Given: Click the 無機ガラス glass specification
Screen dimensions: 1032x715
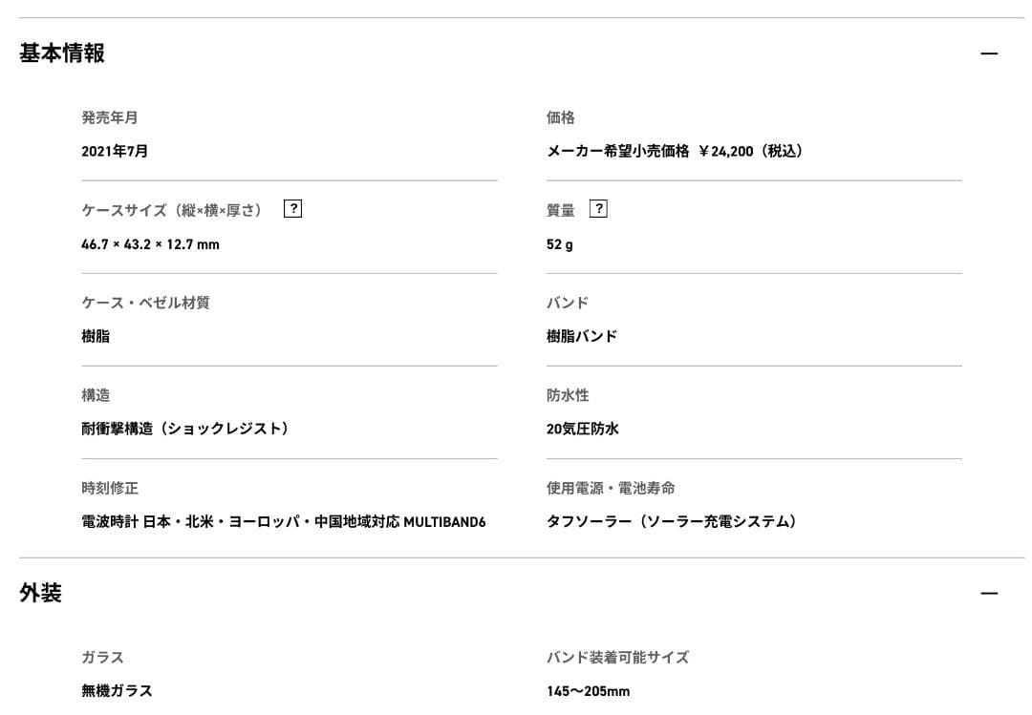Looking at the screenshot, I should pos(117,690).
